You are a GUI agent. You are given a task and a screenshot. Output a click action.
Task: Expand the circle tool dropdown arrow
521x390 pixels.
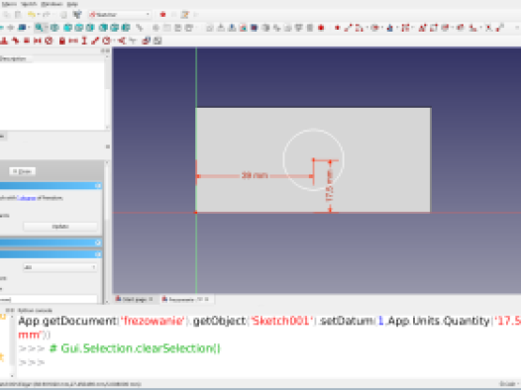382,28
